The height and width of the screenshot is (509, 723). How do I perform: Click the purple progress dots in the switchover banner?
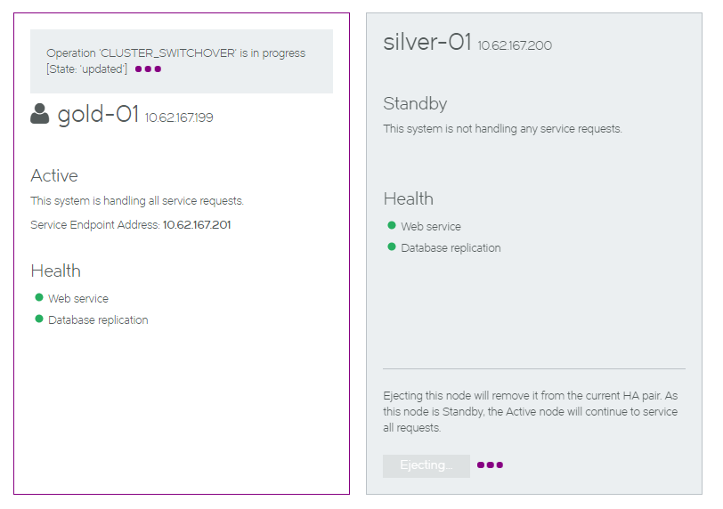[x=148, y=69]
